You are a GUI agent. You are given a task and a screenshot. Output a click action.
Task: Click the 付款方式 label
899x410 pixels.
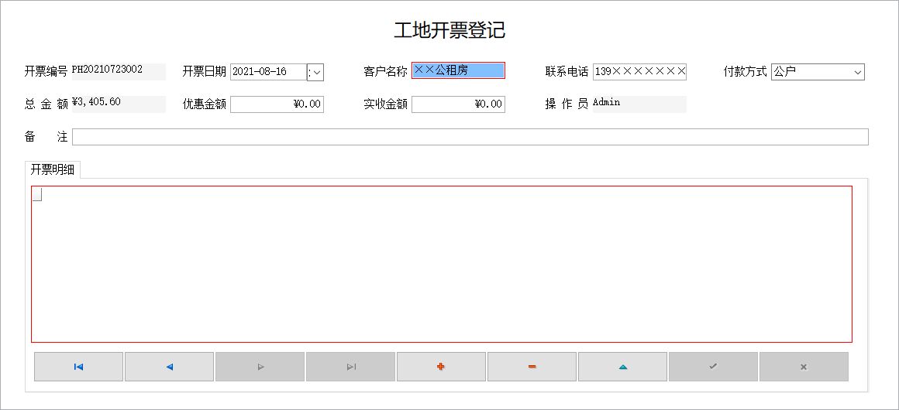click(x=746, y=72)
